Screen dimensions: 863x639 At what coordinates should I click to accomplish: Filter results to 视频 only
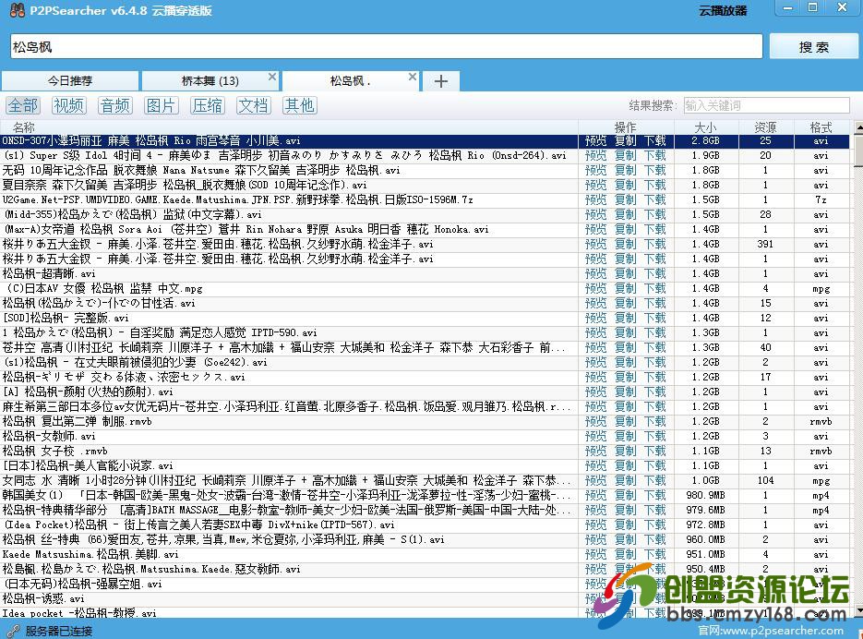click(69, 105)
